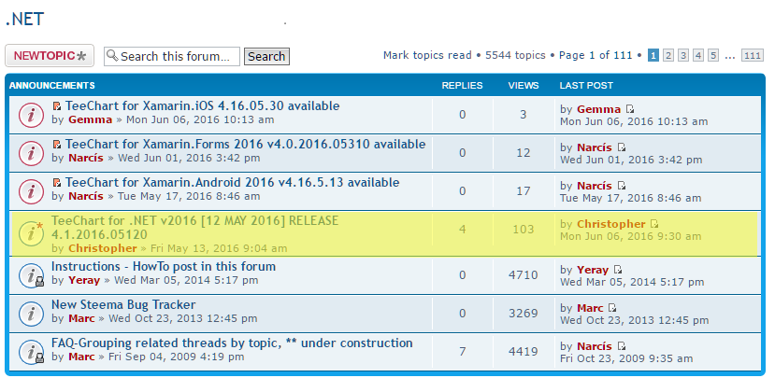The height and width of the screenshot is (378, 775).
Task: Go to page 4
Action: click(x=698, y=55)
